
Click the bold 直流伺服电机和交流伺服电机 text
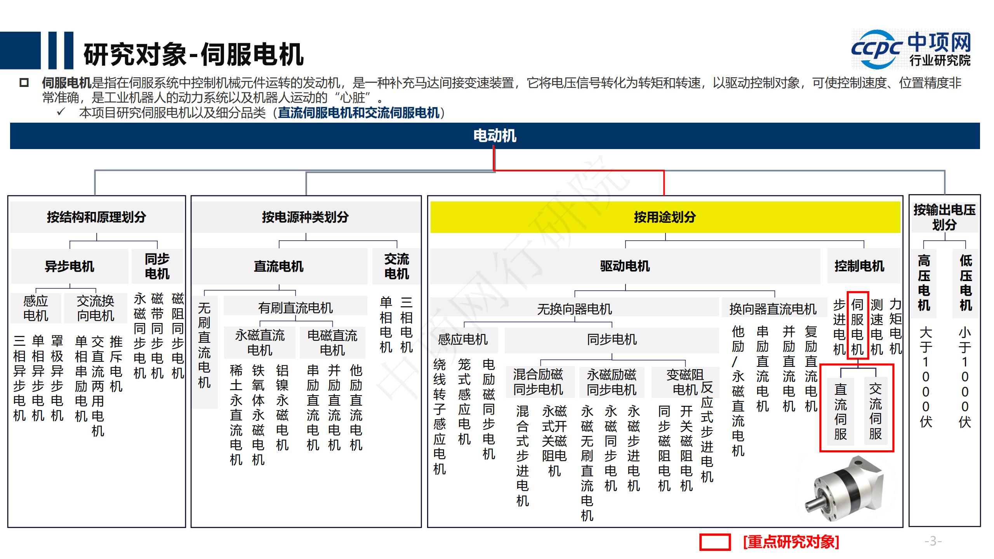358,113
